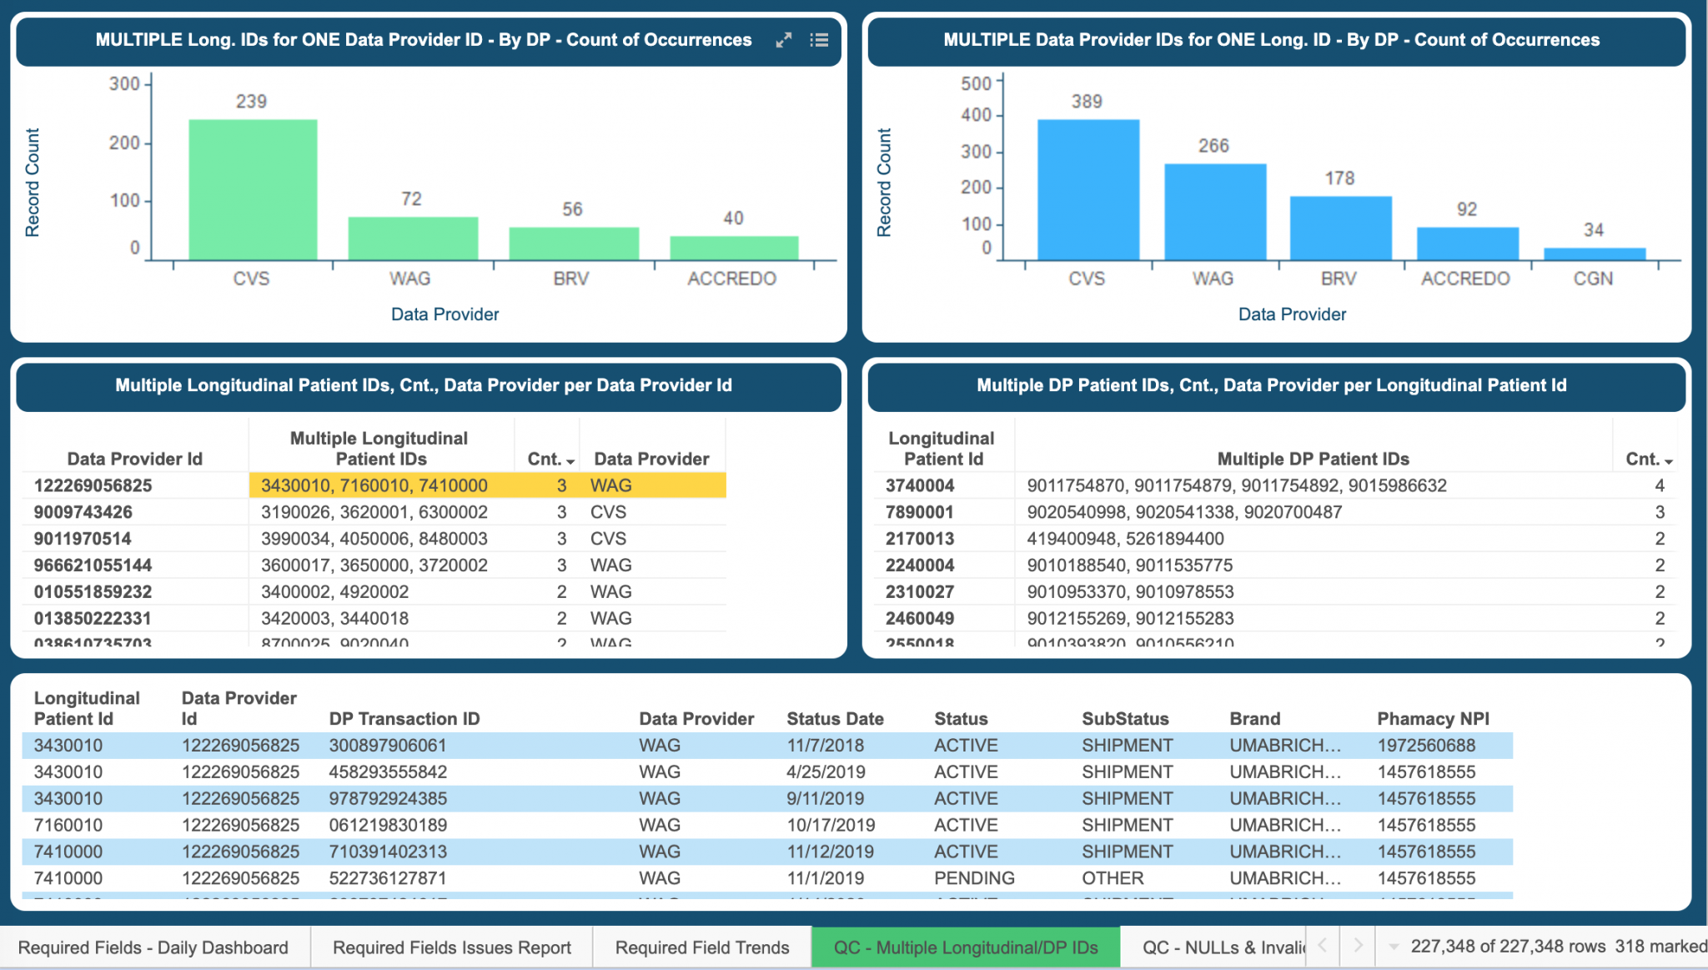
Task: Open the Required Fields Issues Report tab
Action: point(451,947)
